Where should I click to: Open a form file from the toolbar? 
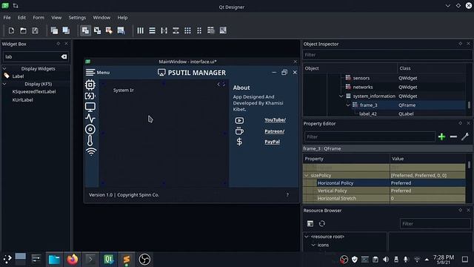(x=23, y=30)
